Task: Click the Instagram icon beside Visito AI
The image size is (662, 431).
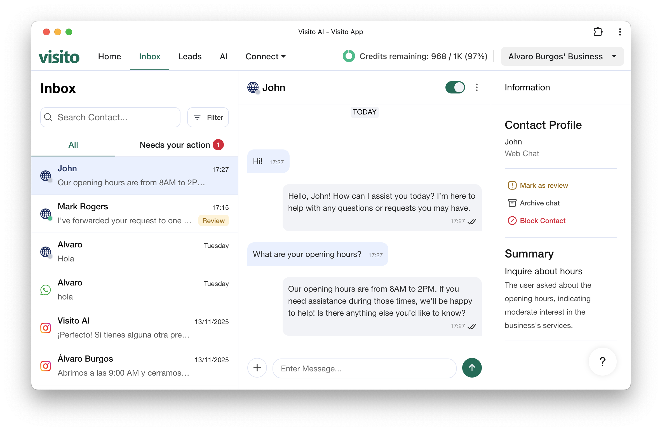Action: (45, 328)
